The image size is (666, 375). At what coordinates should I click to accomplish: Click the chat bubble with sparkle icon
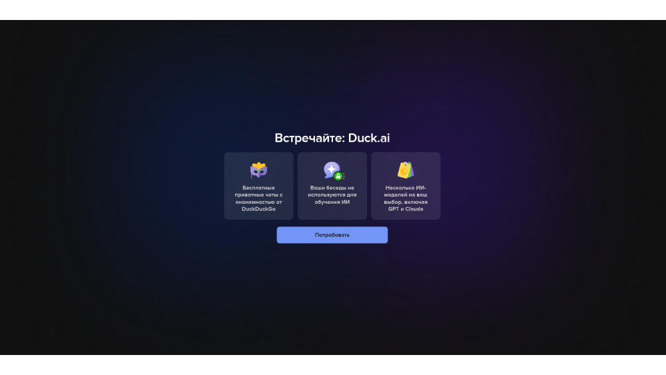point(331,170)
